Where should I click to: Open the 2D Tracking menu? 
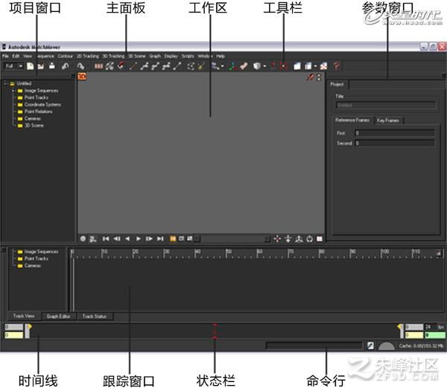tap(88, 56)
